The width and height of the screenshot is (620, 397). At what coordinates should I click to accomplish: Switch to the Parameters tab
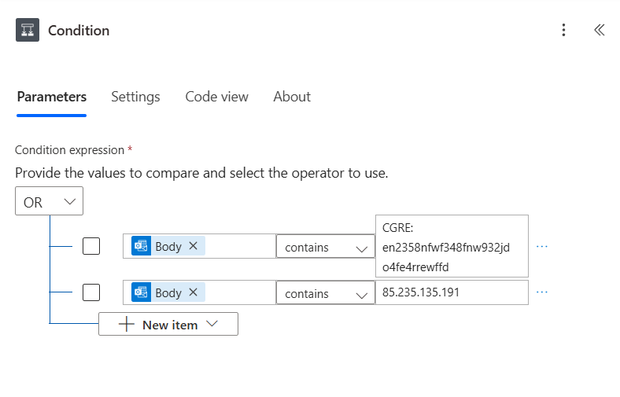tap(51, 97)
